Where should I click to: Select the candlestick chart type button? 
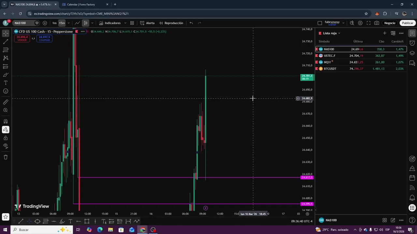coord(85,23)
